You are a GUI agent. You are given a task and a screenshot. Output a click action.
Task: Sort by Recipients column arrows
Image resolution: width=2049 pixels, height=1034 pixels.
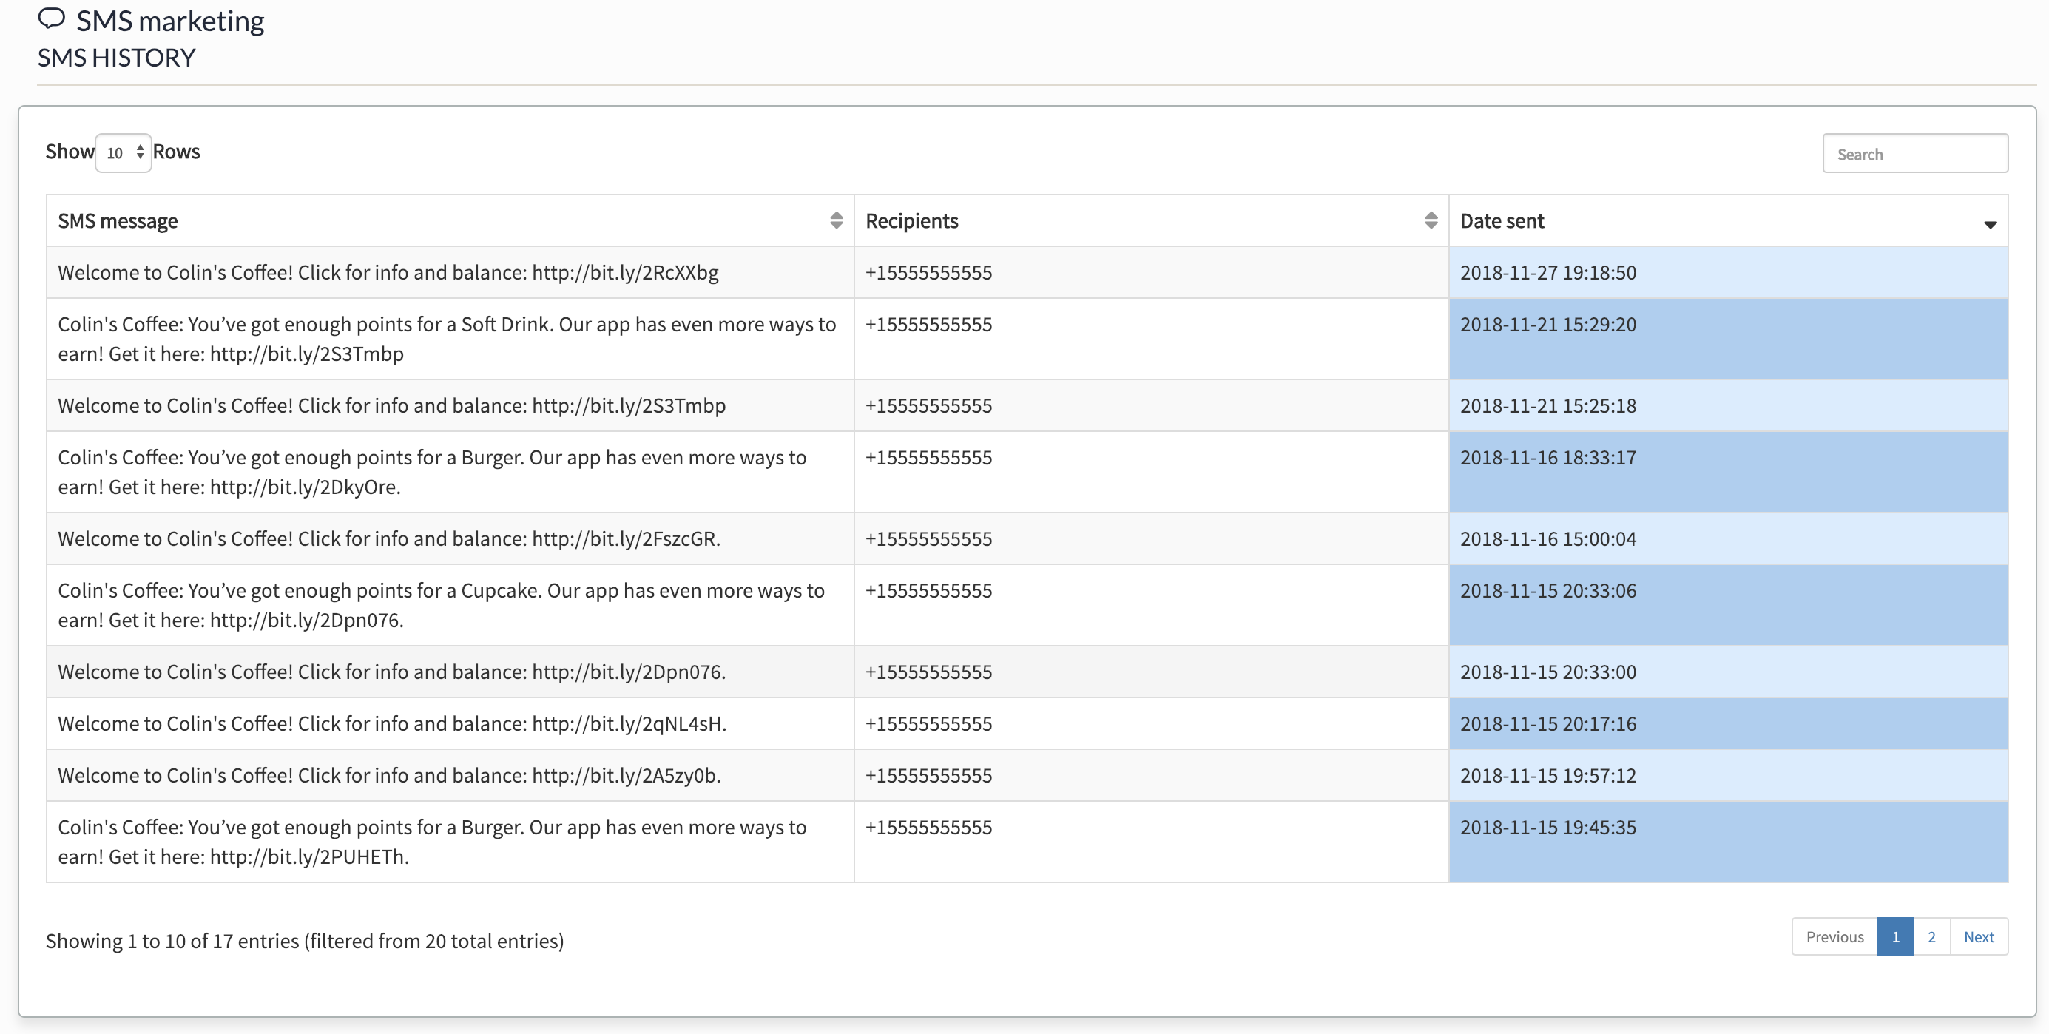[x=1430, y=220]
